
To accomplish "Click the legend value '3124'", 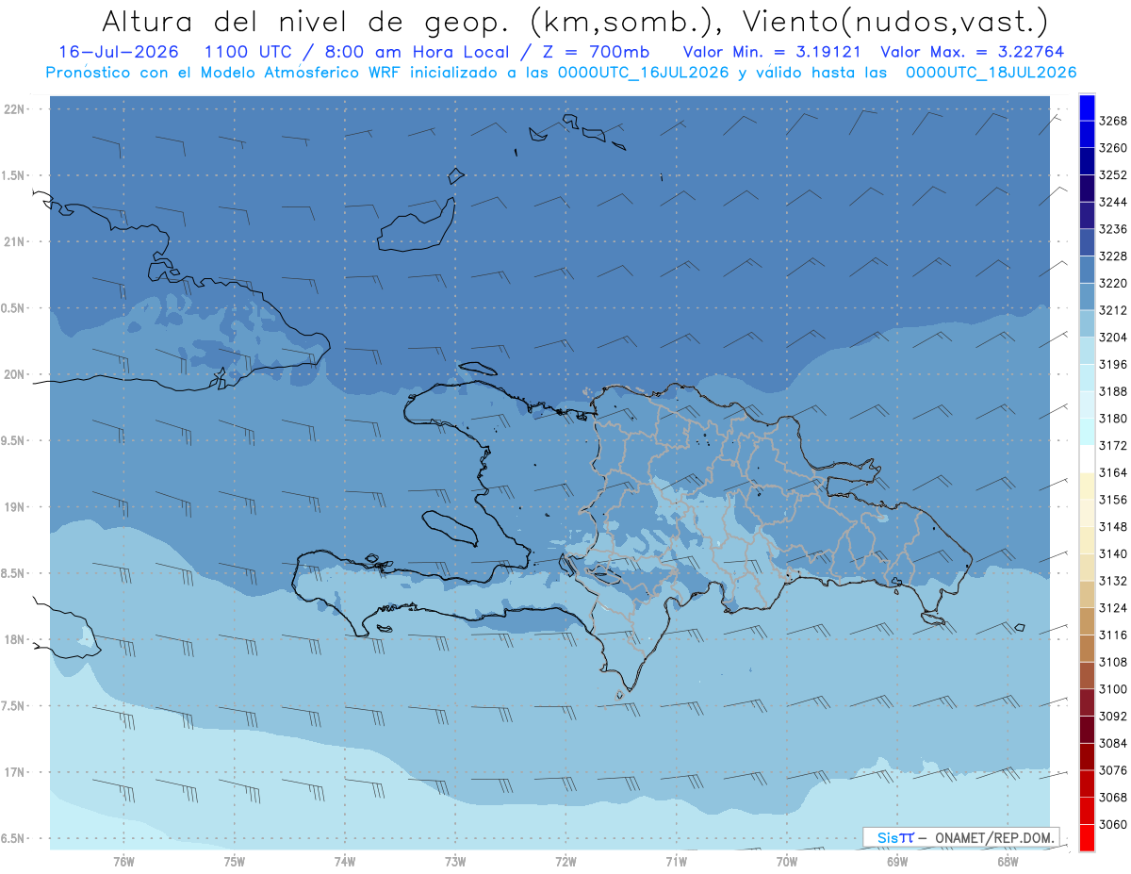I will 1113,608.
